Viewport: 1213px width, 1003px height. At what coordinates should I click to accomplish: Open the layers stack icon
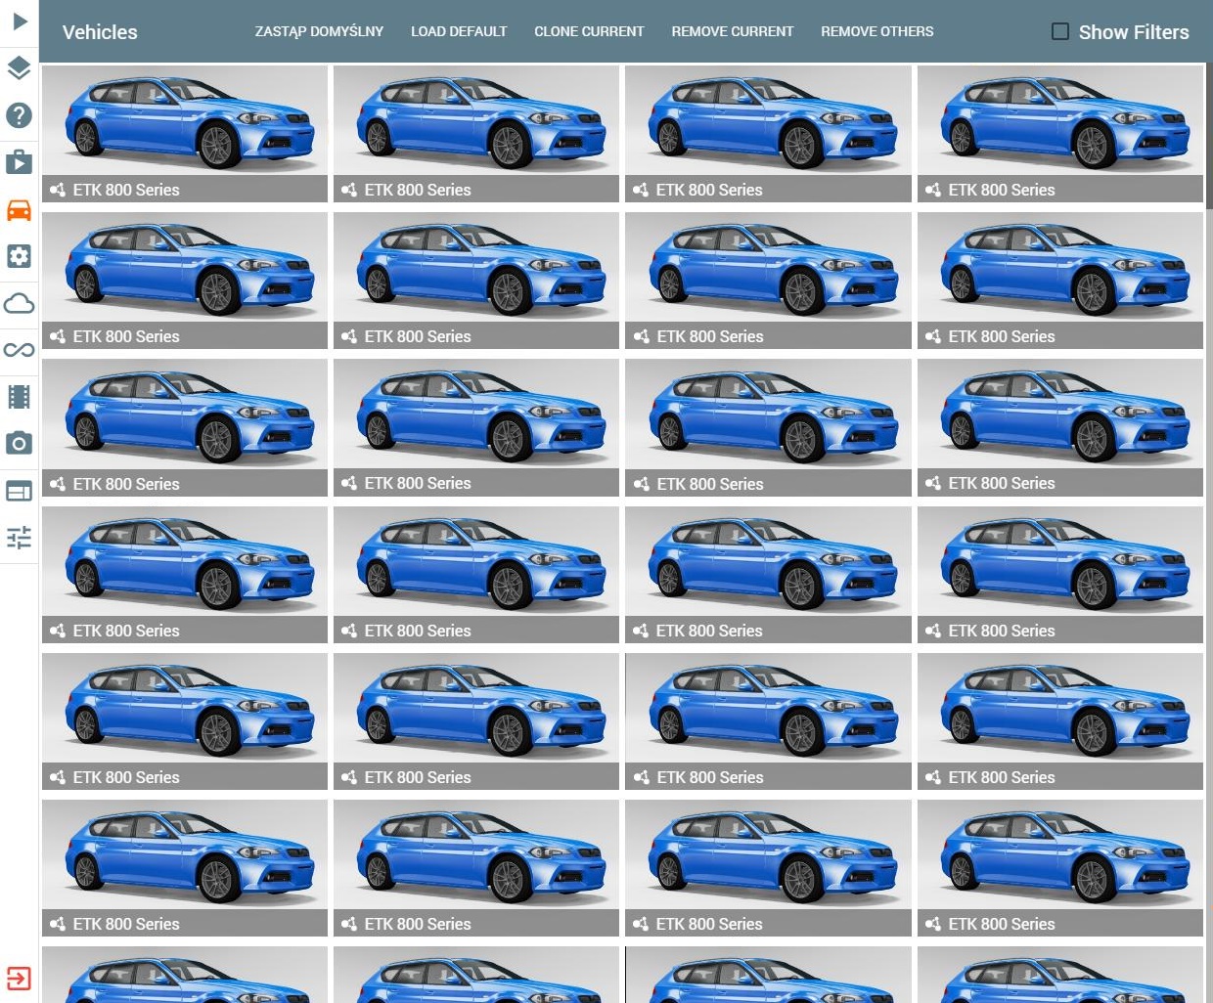click(x=19, y=68)
